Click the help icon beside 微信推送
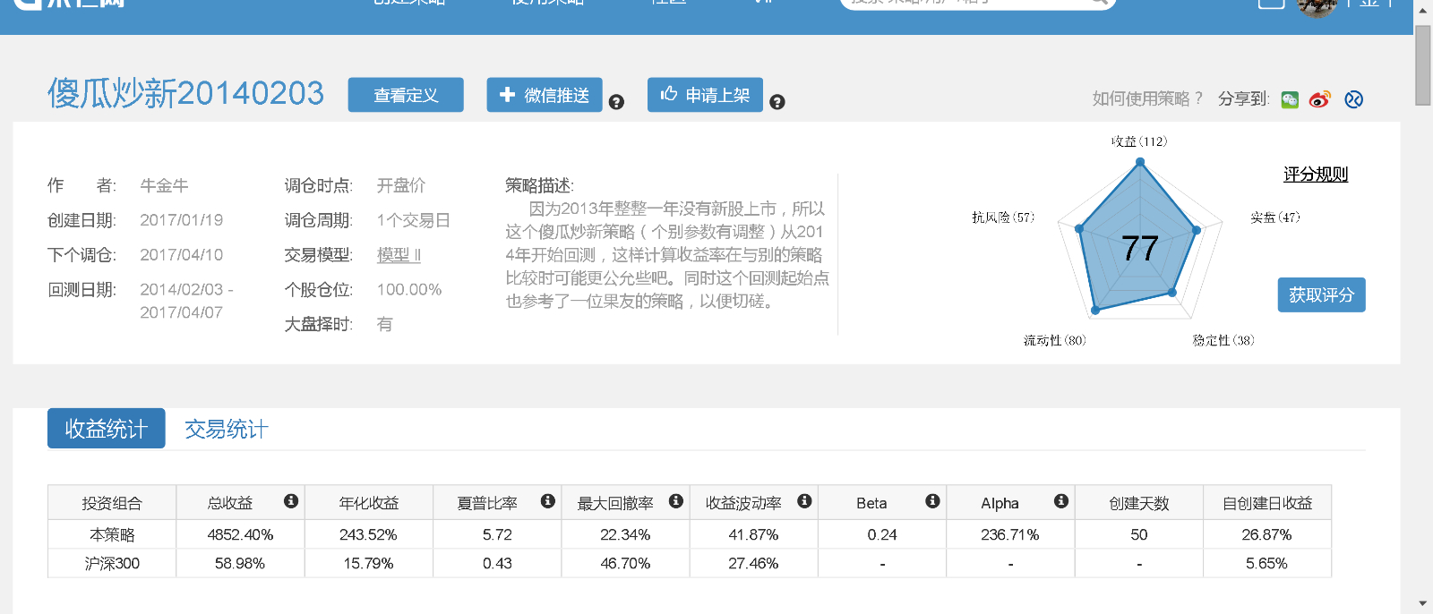 (x=616, y=102)
